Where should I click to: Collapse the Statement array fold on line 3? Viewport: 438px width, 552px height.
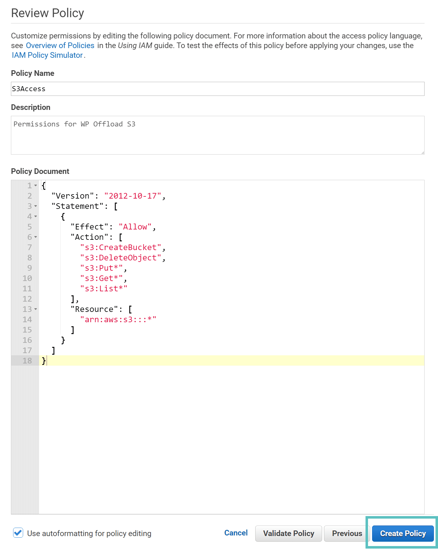click(x=36, y=206)
